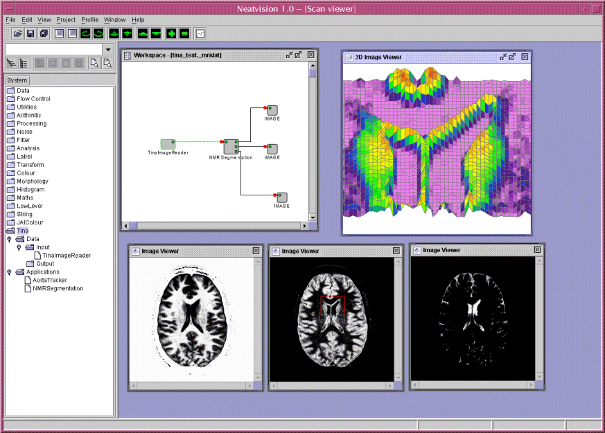Viewport: 605px width, 433px height.
Task: Open the Profile menu
Action: coord(90,20)
